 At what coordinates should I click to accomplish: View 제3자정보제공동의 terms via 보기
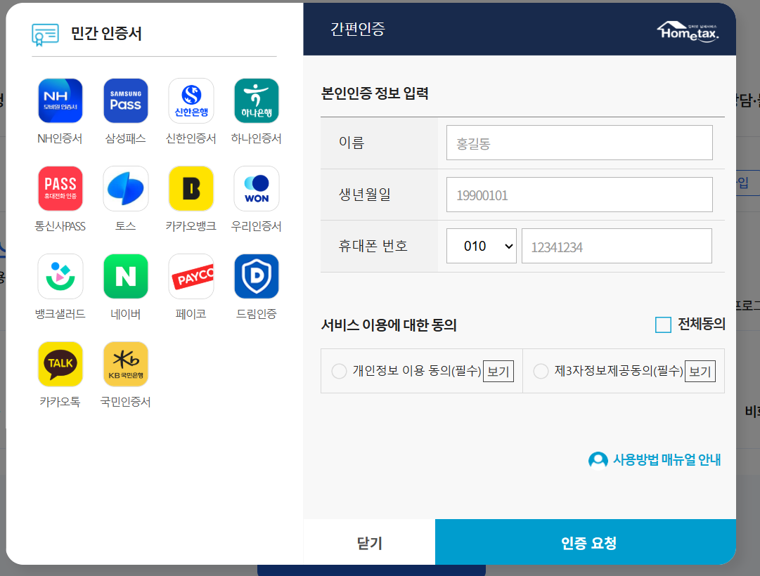700,372
